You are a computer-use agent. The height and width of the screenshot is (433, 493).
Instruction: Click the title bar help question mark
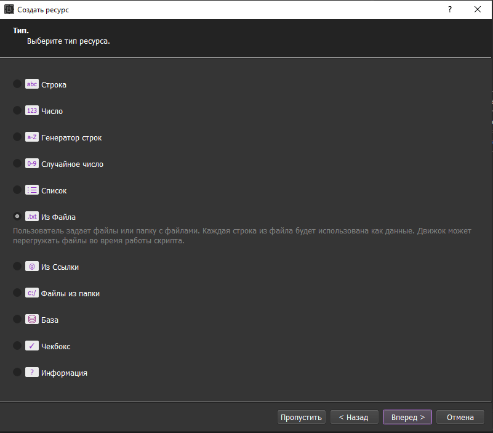(449, 9)
